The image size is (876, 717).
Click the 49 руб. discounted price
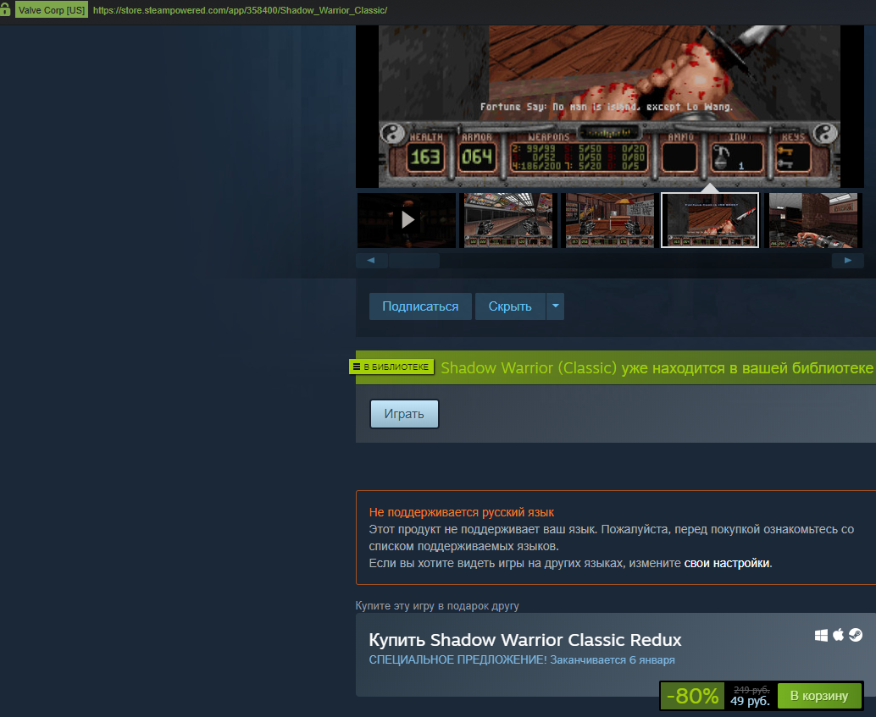click(x=750, y=701)
